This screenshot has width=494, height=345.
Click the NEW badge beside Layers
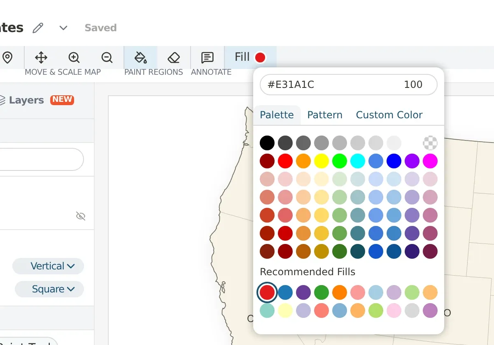(62, 100)
